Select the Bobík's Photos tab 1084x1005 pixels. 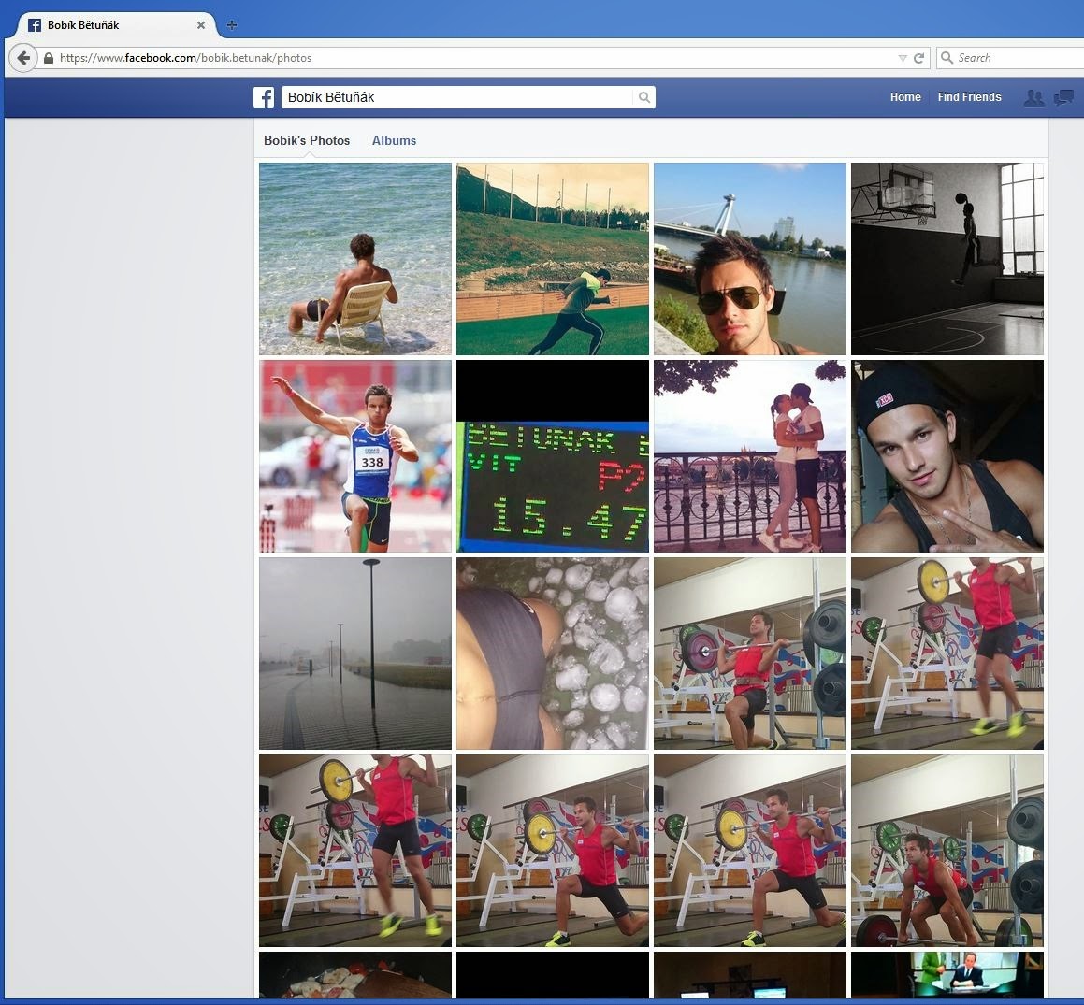pyautogui.click(x=306, y=140)
